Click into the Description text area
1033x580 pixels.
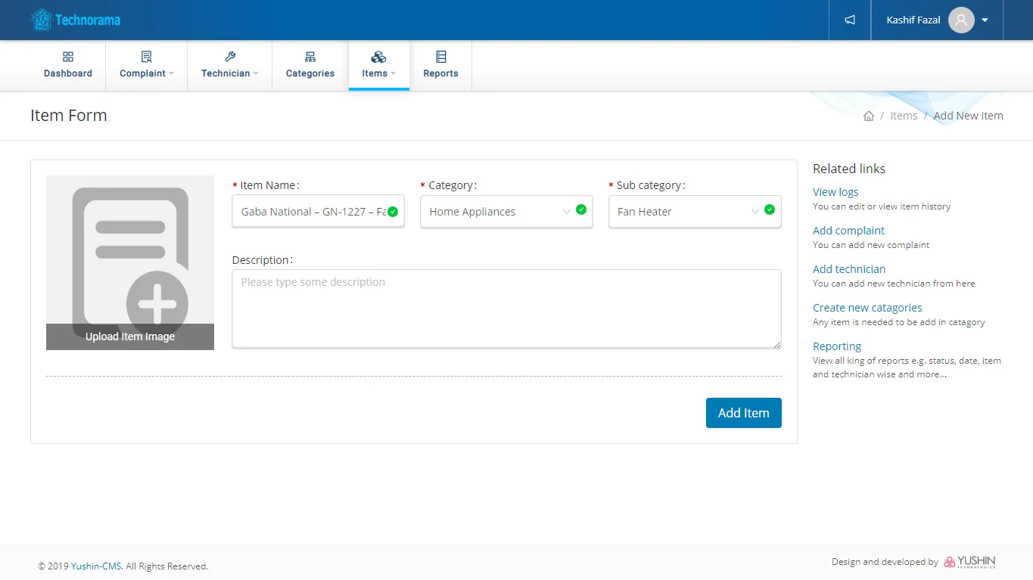506,309
